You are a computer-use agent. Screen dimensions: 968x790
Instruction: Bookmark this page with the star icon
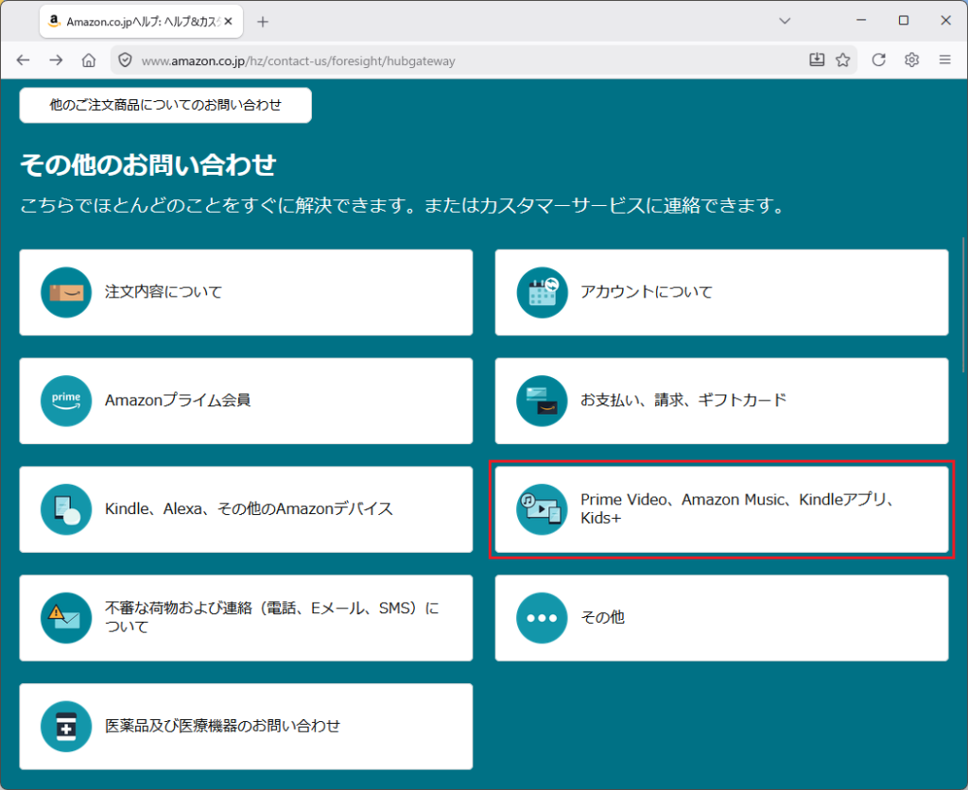click(x=842, y=60)
